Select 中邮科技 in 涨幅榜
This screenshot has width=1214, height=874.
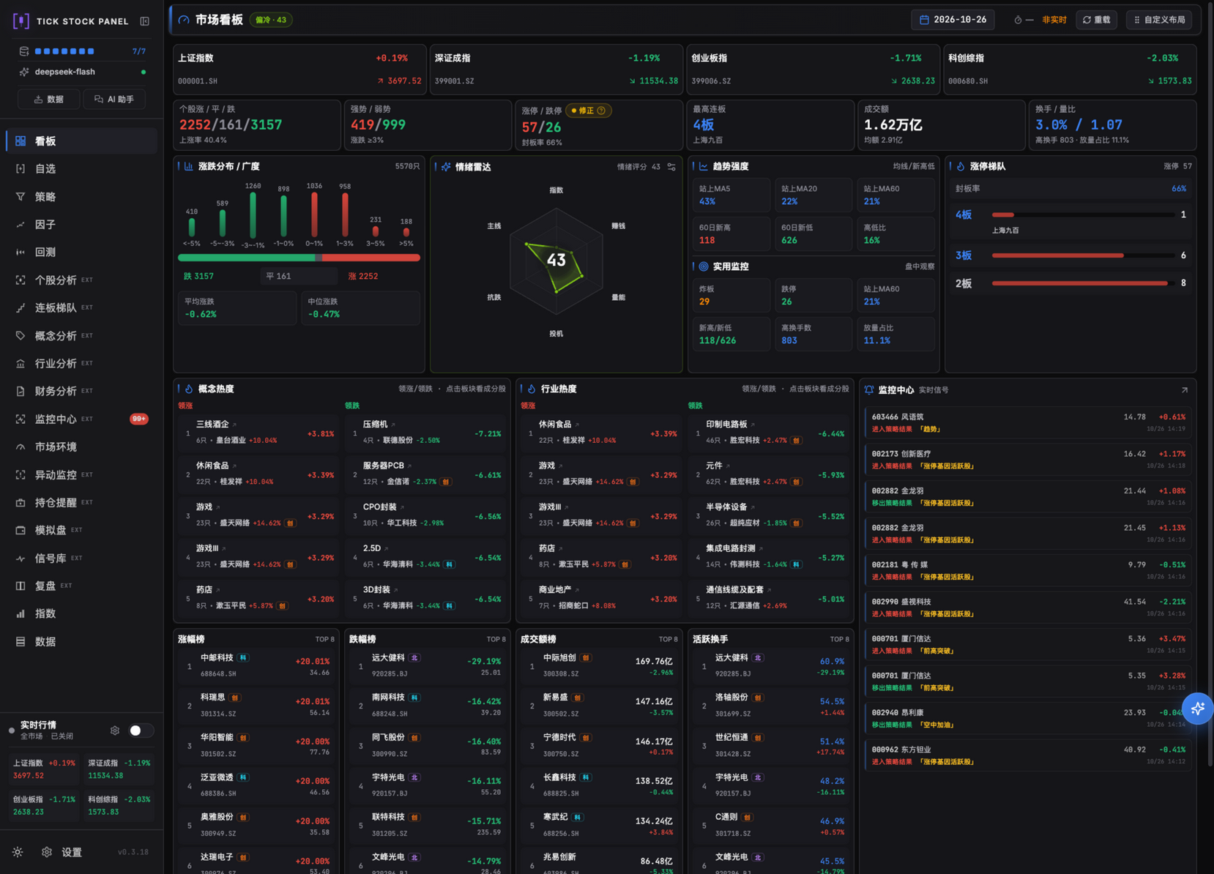pyautogui.click(x=256, y=665)
